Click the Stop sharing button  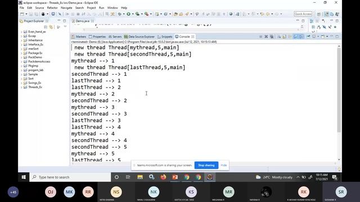[206, 166]
